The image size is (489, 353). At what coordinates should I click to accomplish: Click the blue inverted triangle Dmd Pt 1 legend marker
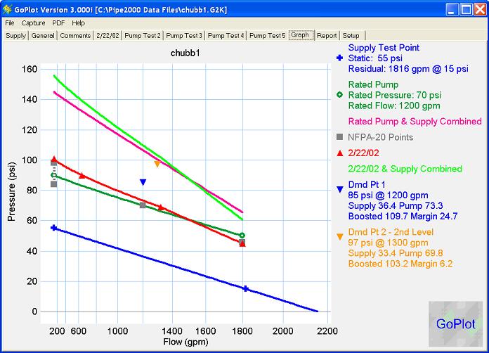point(340,189)
